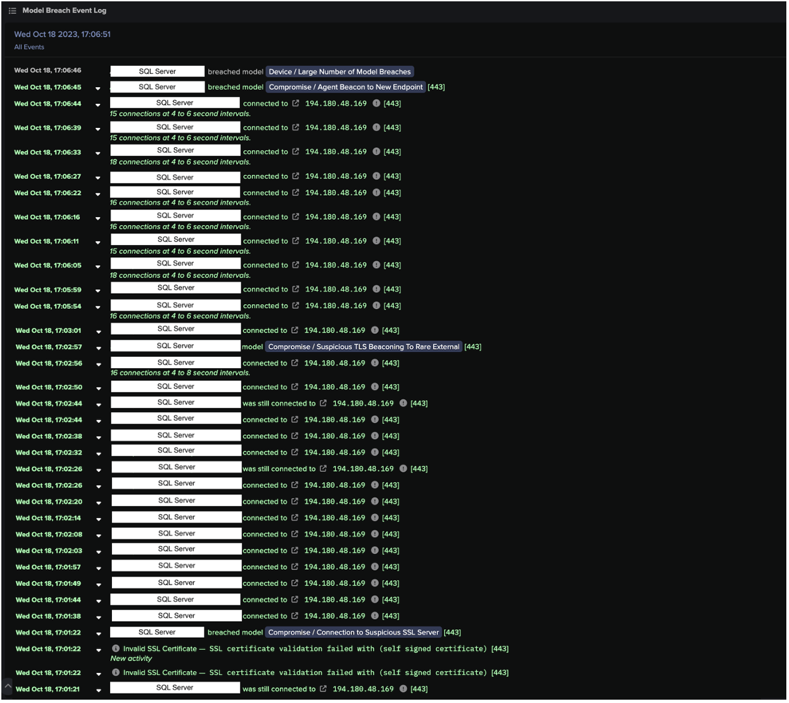The image size is (789, 703).
Task: Click '18 connections' note under 17:06:05 row
Action: click(180, 276)
